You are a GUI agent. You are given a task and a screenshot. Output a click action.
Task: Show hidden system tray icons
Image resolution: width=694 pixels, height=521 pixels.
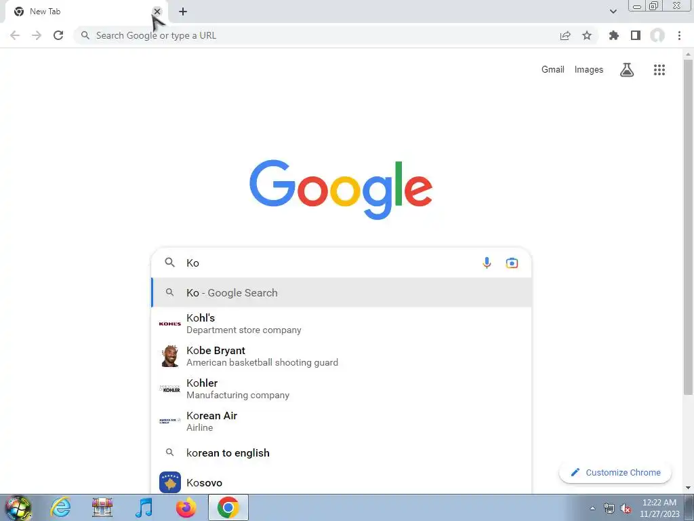[592, 508]
